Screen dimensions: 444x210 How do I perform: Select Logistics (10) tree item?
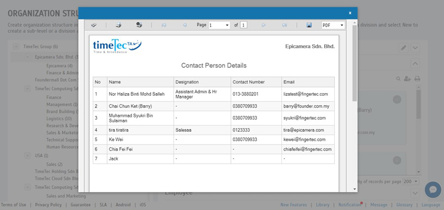[x=59, y=119]
